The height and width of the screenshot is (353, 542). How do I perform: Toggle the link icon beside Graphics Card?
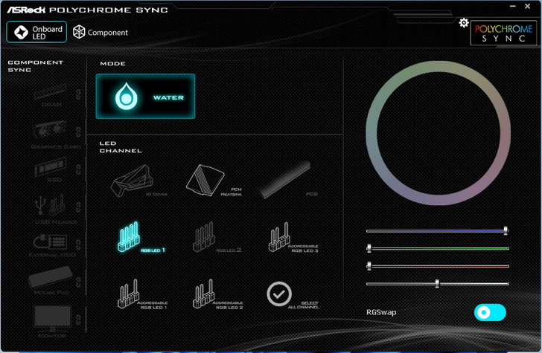point(78,132)
